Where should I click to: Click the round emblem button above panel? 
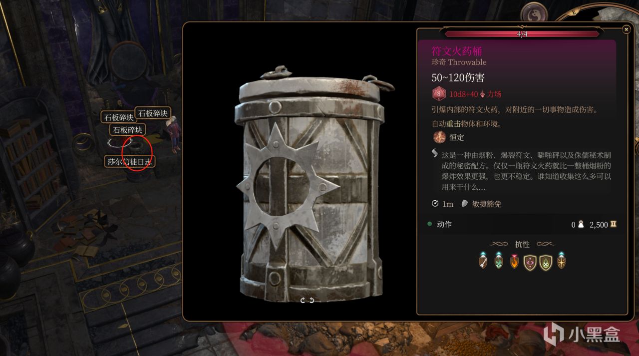pyautogui.click(x=534, y=14)
